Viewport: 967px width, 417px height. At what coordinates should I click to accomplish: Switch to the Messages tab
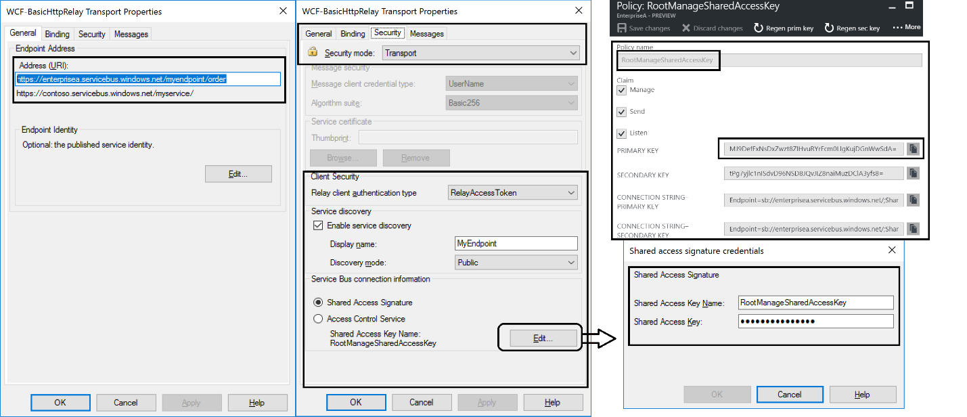pyautogui.click(x=428, y=33)
